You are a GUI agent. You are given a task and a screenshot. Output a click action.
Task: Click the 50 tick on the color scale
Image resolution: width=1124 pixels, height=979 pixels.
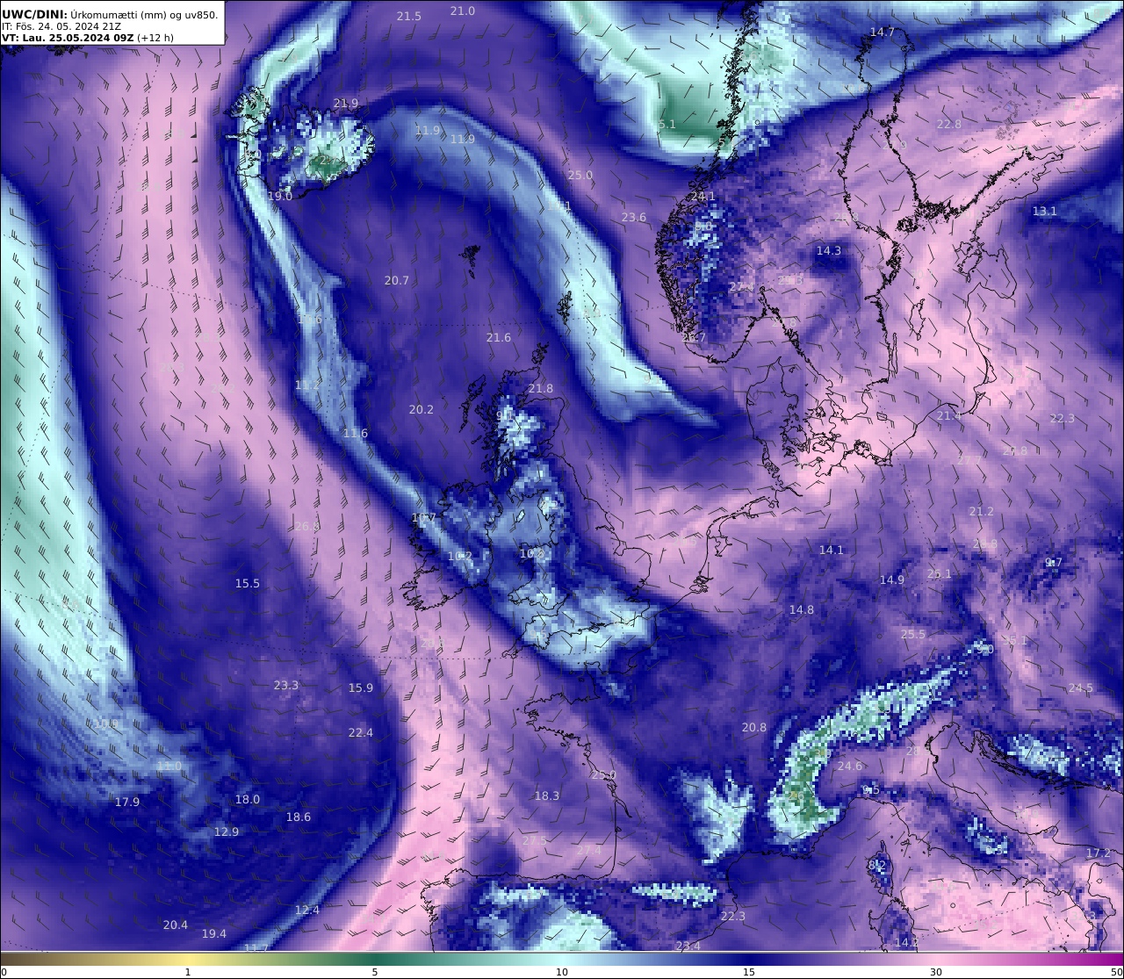point(1117,972)
